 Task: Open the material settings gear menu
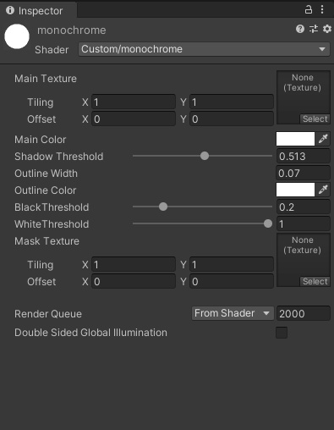pyautogui.click(x=327, y=29)
